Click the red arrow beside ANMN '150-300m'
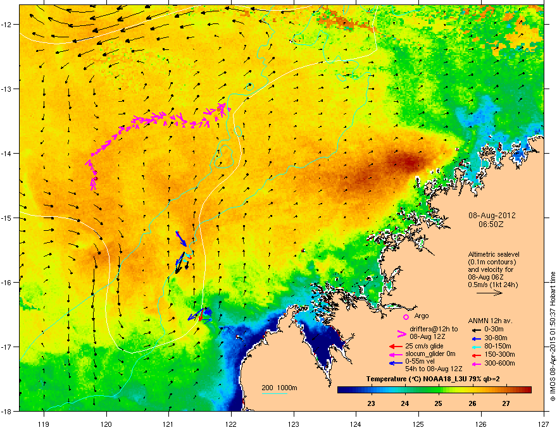 pos(475,354)
